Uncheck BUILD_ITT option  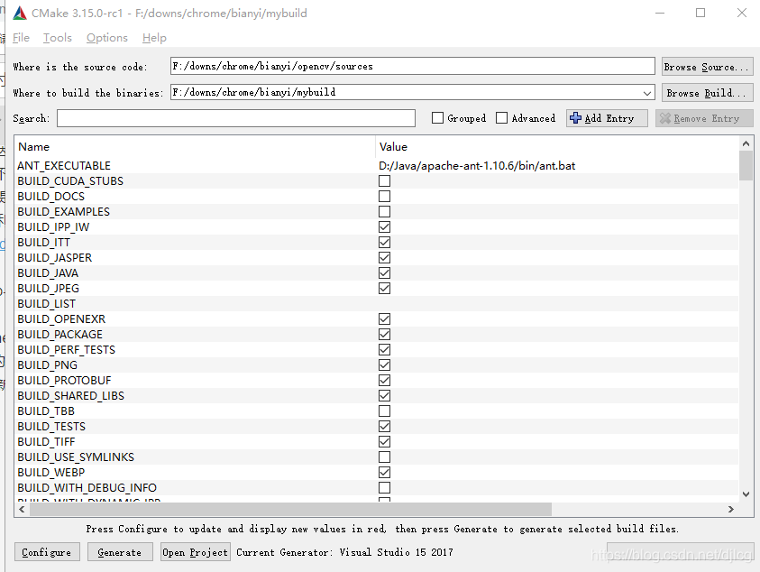point(384,242)
